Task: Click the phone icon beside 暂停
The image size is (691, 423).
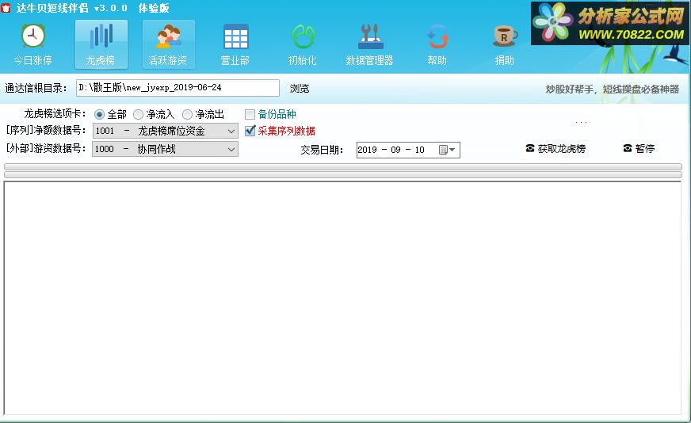Action: click(628, 148)
